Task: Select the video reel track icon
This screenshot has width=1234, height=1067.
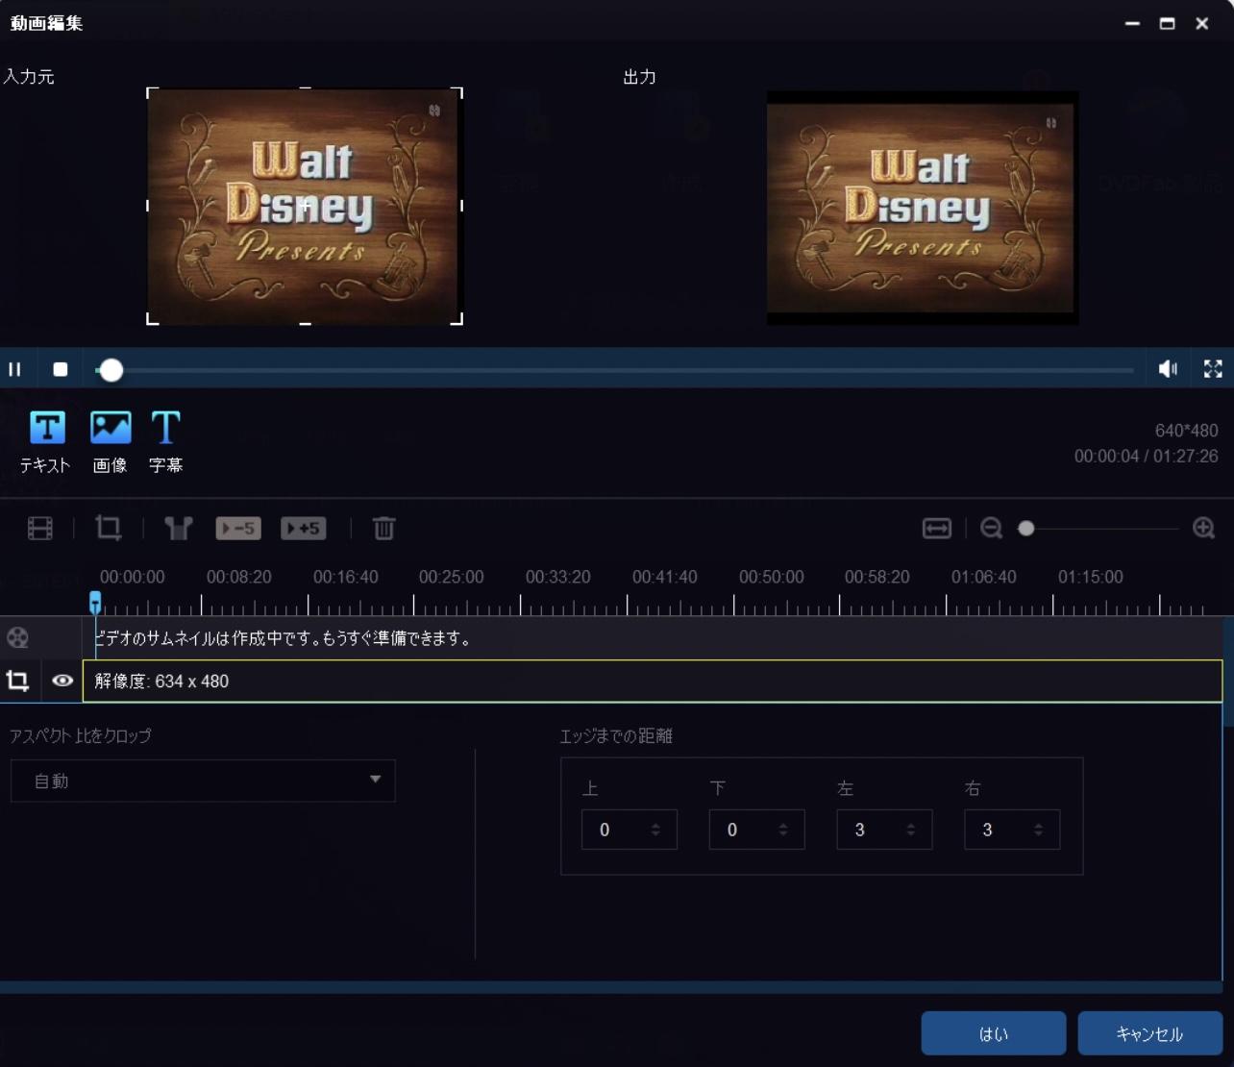Action: tap(17, 638)
